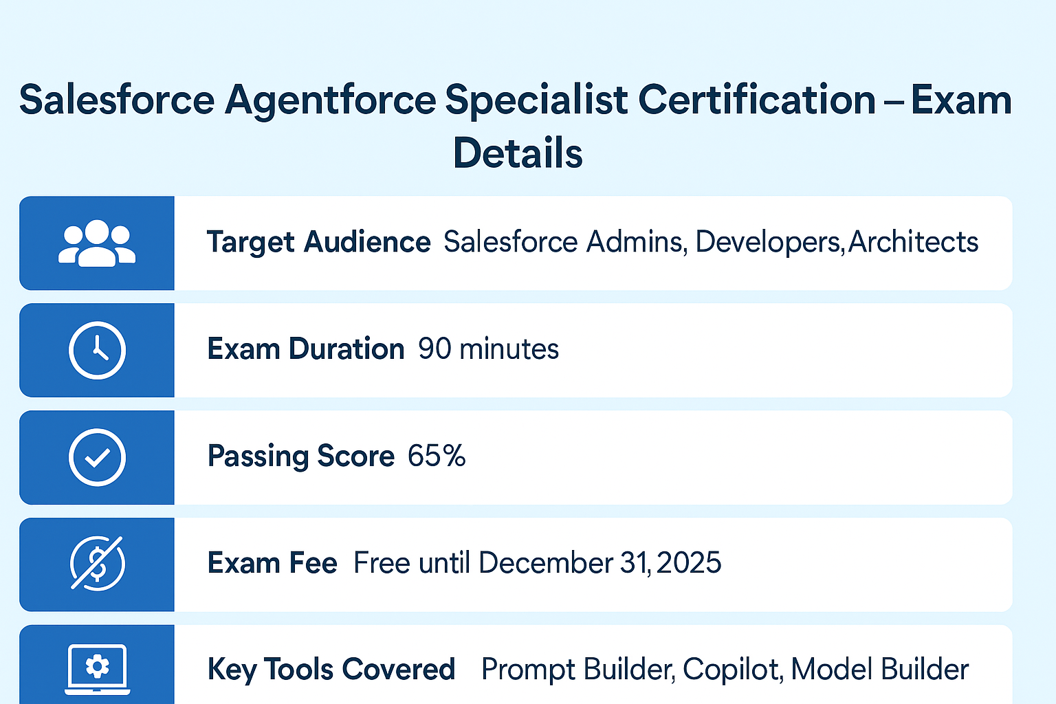Click the 65% passing score value
The width and height of the screenshot is (1056, 704).
coord(437,456)
